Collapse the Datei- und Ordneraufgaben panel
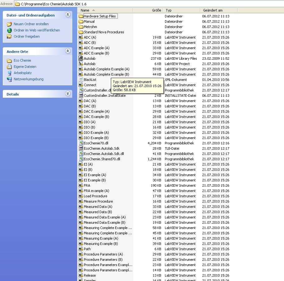Viewport: 284px width, 281px height. click(68, 15)
